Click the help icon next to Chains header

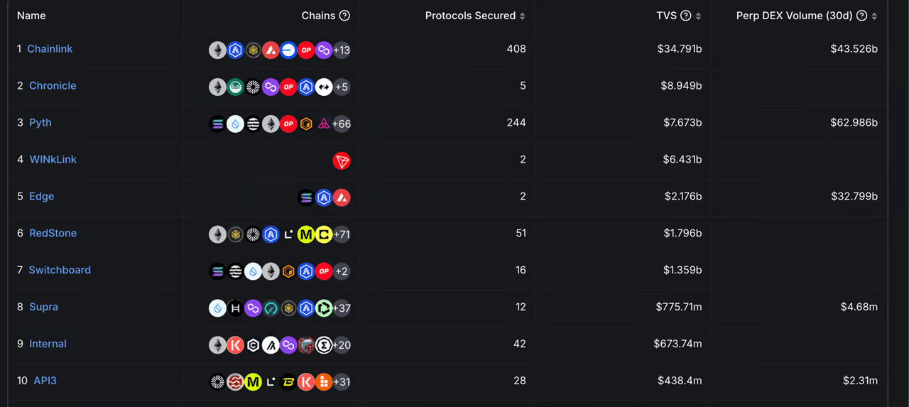coord(344,16)
